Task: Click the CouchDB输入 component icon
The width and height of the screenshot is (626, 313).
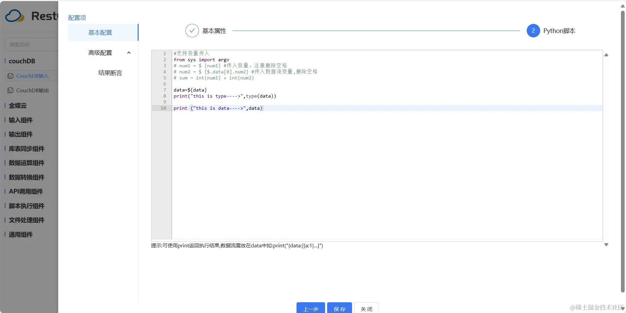Action: (x=10, y=76)
